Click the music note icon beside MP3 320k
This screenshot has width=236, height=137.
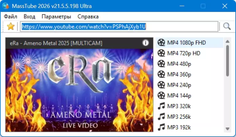click(x=161, y=106)
